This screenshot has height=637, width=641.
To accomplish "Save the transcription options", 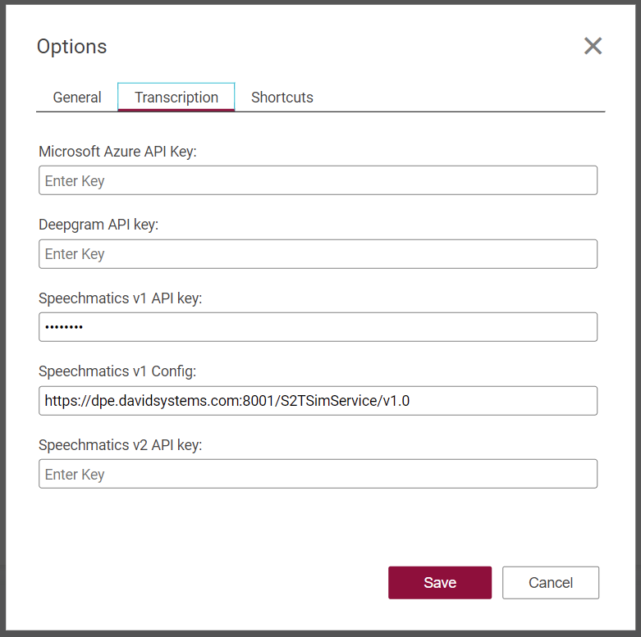I will (439, 583).
